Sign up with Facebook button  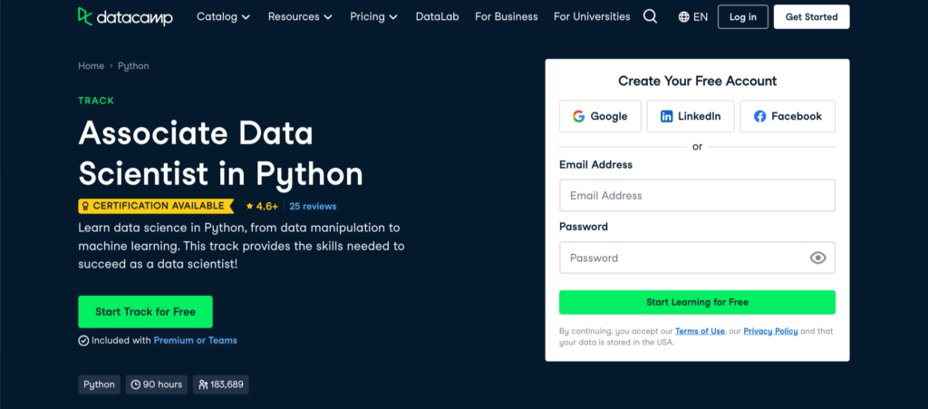(x=787, y=116)
